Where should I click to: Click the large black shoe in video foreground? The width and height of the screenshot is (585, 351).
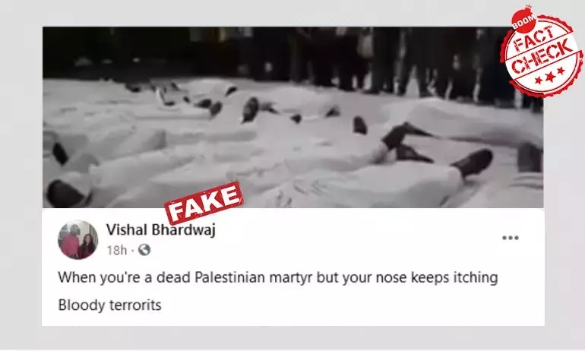pos(473,163)
